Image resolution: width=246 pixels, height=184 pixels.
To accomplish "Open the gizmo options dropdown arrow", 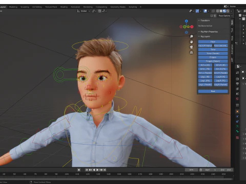I will [200, 11].
